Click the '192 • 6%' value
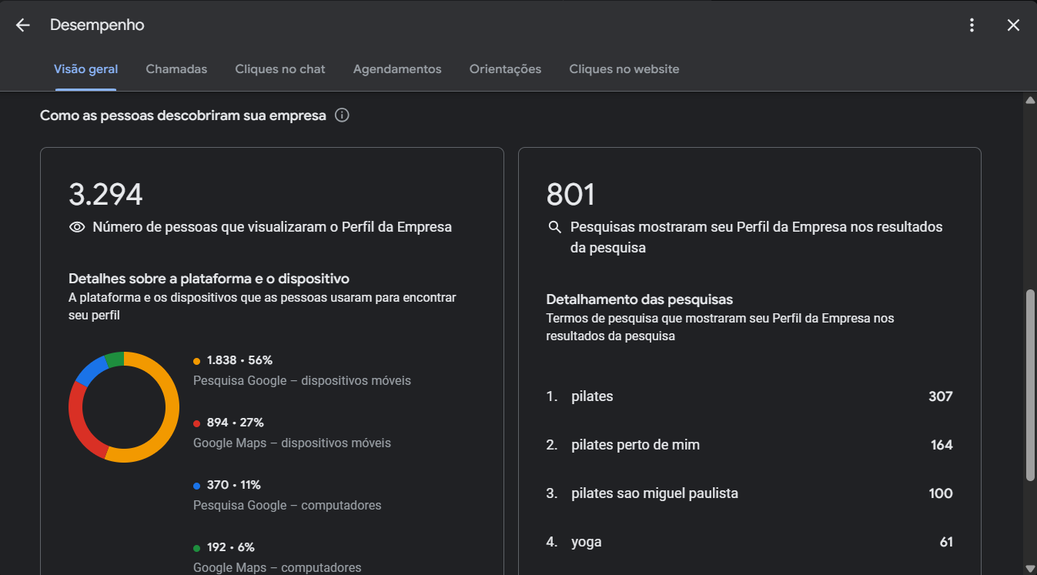The image size is (1037, 575). click(231, 547)
